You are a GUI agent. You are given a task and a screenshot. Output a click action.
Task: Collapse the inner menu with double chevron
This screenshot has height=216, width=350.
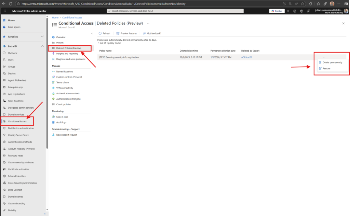(92, 33)
